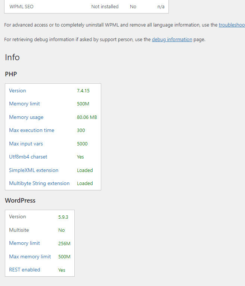Click the Utf8mb4 charset label
245x286 pixels.
point(28,157)
